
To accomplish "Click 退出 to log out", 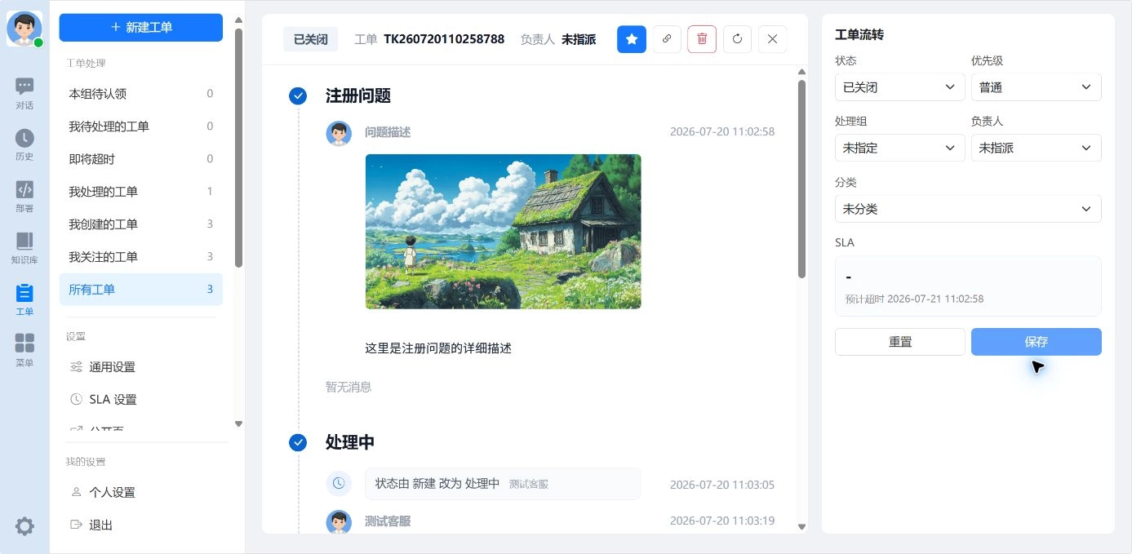I will 140,525.
